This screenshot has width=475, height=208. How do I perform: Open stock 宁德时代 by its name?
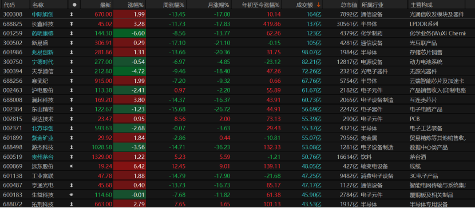(42, 62)
